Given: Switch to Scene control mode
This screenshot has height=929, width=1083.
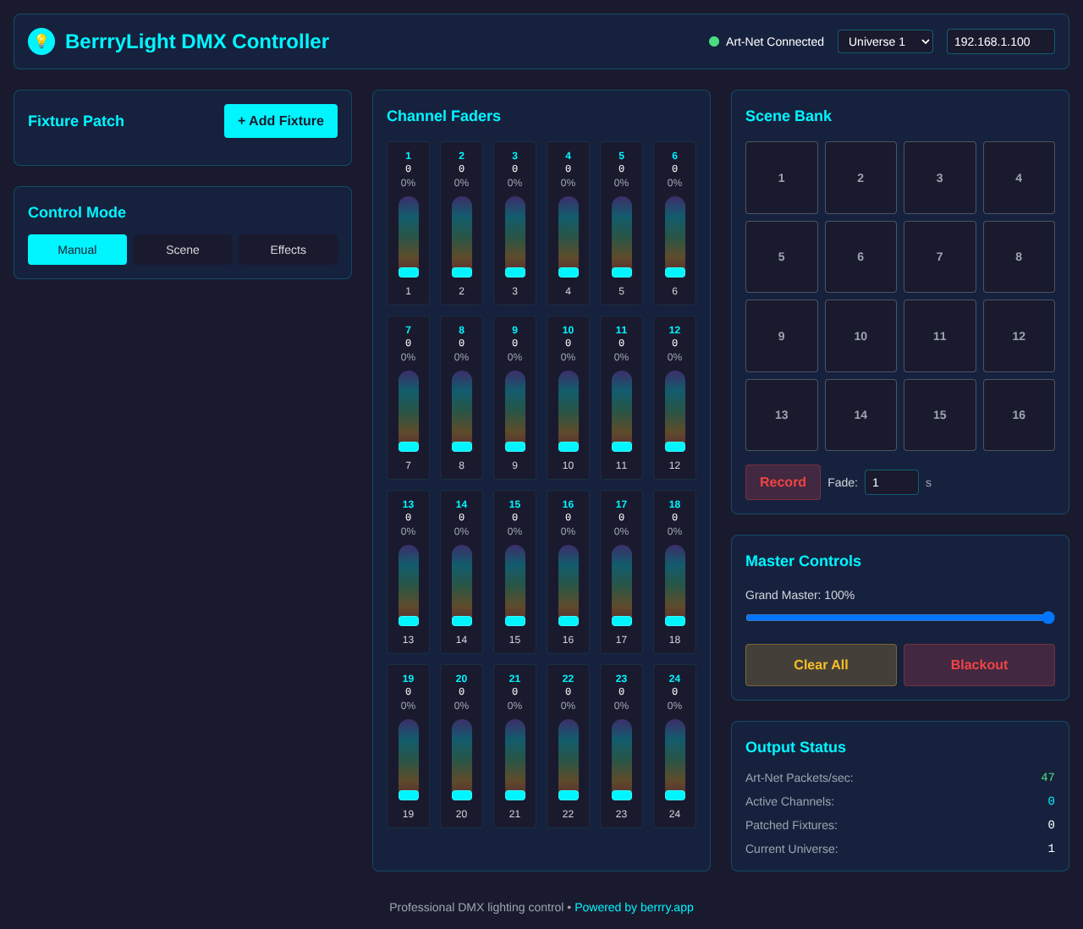Looking at the screenshot, I should (x=182, y=250).
